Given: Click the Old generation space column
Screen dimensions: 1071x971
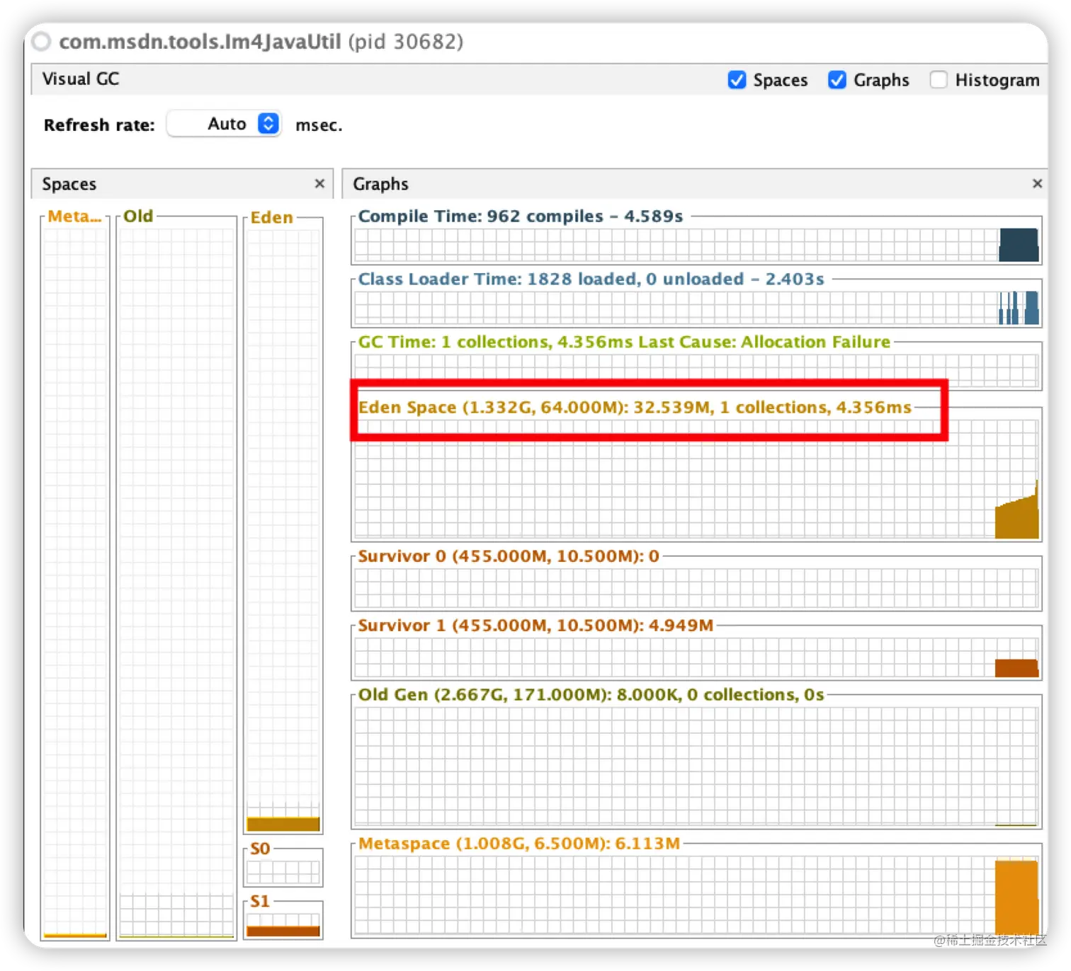Looking at the screenshot, I should 176,578.
